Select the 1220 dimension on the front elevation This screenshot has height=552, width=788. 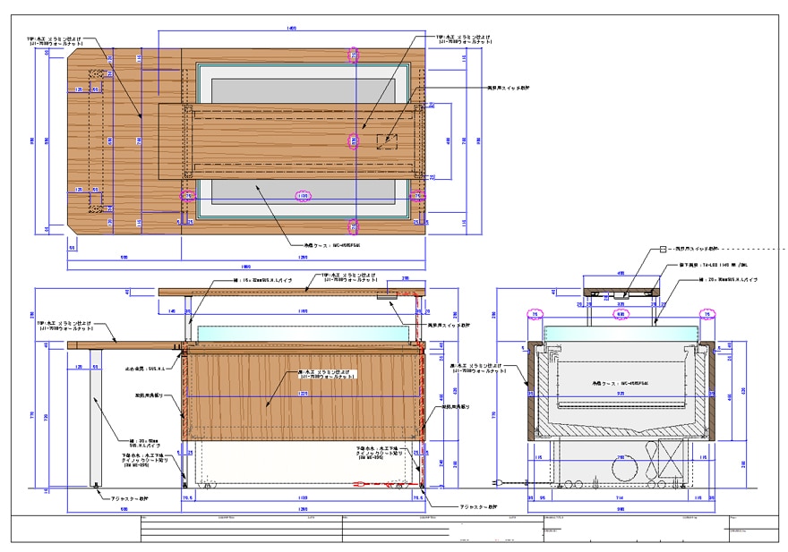303,394
